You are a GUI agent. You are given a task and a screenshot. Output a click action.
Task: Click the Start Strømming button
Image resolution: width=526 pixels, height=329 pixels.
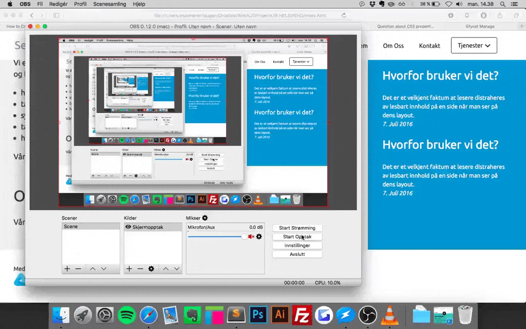click(x=297, y=228)
